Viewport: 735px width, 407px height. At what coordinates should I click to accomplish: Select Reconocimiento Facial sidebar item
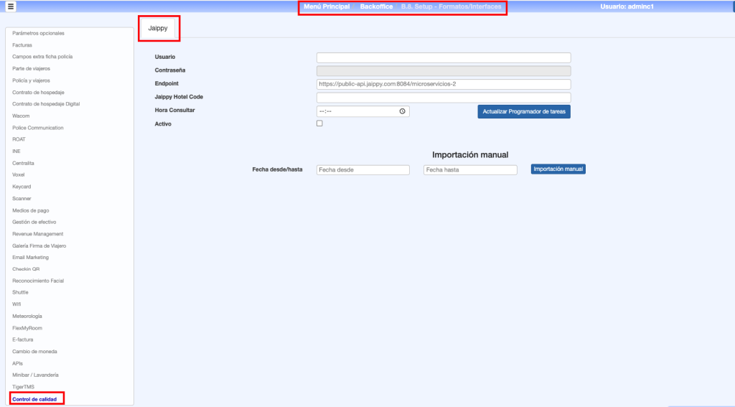[x=38, y=281]
